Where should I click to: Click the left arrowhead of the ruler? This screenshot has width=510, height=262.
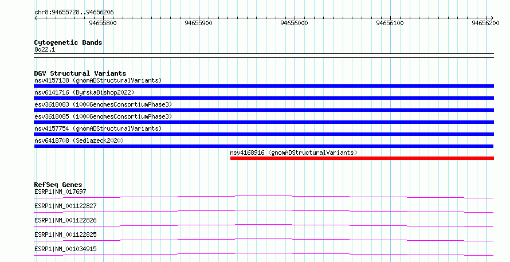[36, 18]
